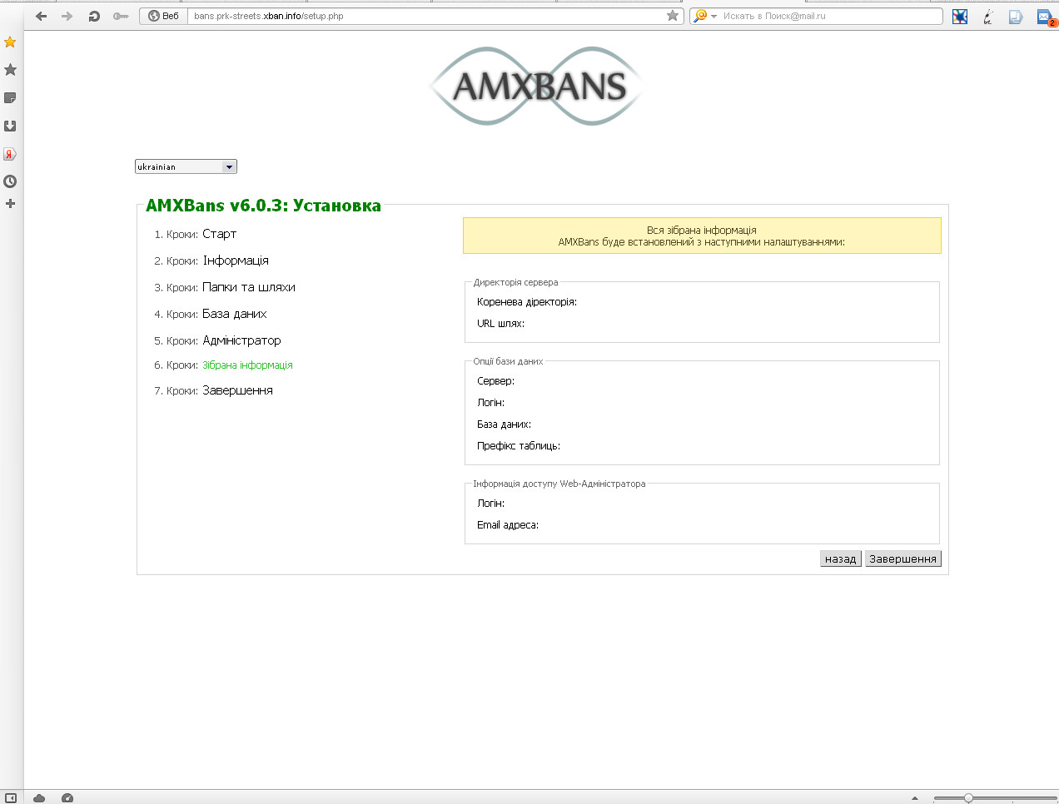Click the URL шлях label
The height and width of the screenshot is (804, 1059).
(x=500, y=324)
